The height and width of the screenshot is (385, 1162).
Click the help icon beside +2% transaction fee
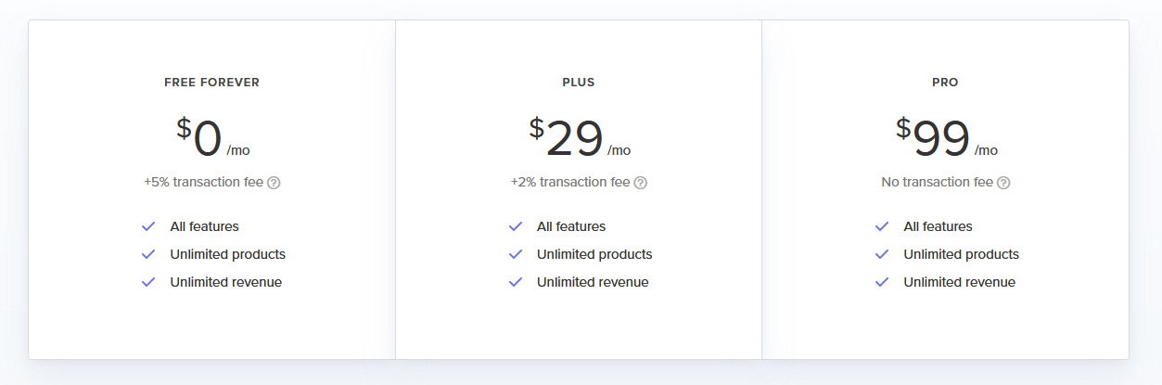coord(641,183)
